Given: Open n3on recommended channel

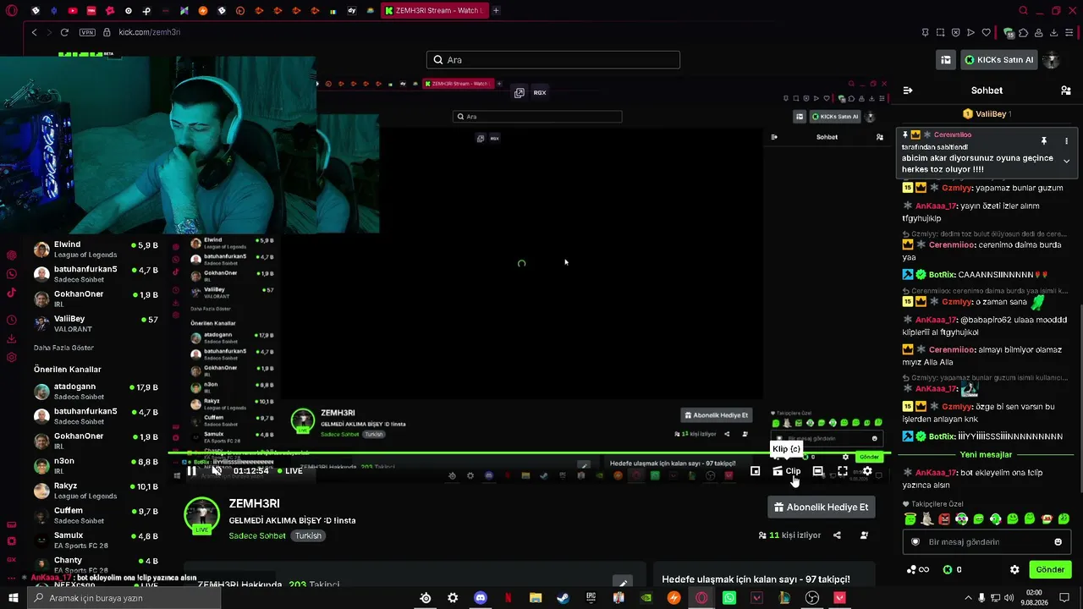Looking at the screenshot, I should point(96,466).
